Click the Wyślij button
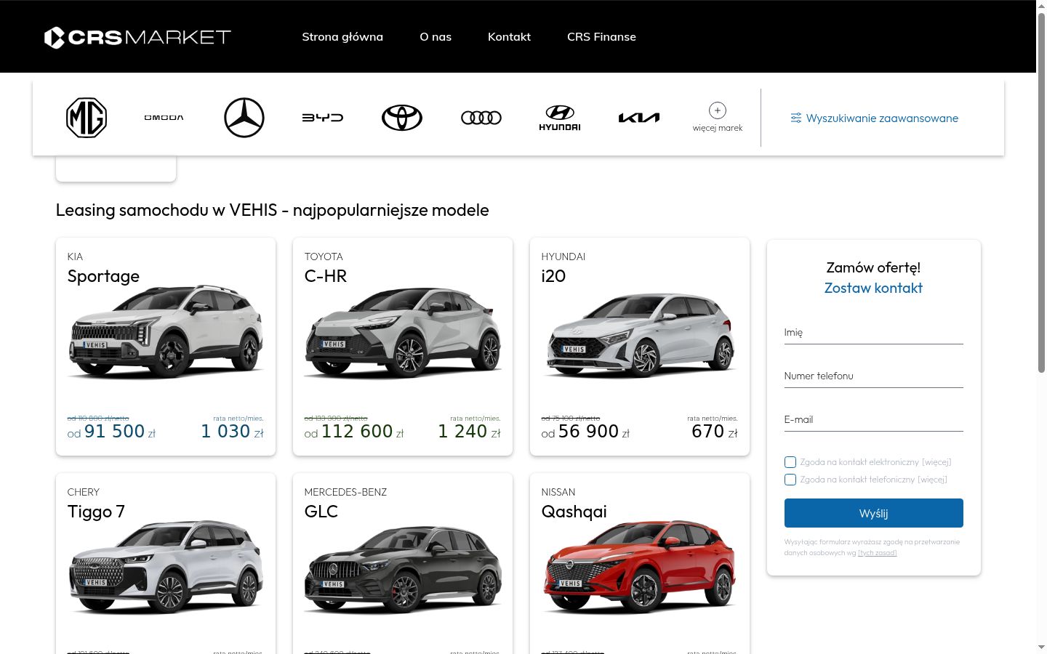1047x654 pixels. tap(874, 513)
